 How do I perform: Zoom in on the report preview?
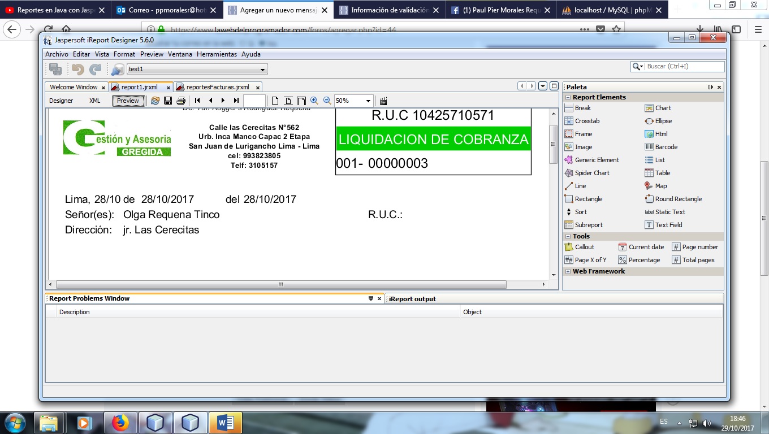coord(314,101)
